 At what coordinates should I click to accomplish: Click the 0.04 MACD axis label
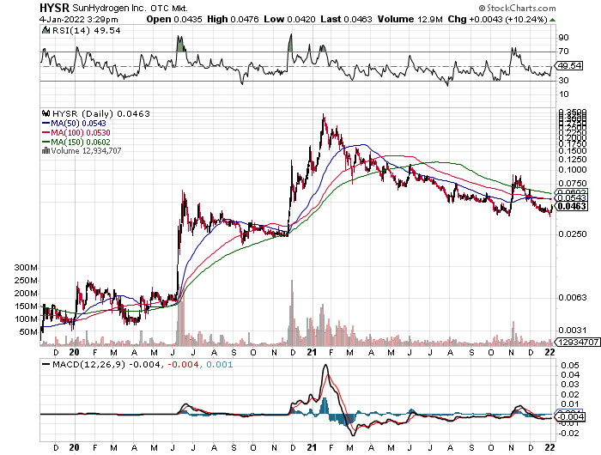point(570,375)
